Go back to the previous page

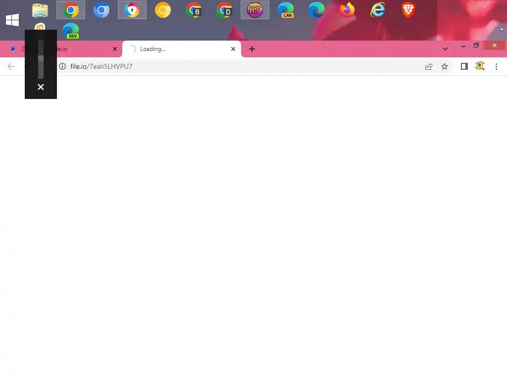[11, 67]
